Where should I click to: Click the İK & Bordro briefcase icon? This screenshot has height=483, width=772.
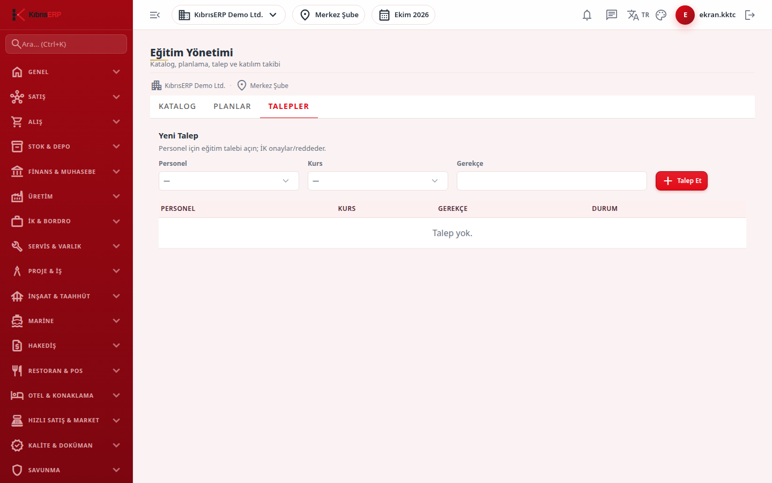17,221
